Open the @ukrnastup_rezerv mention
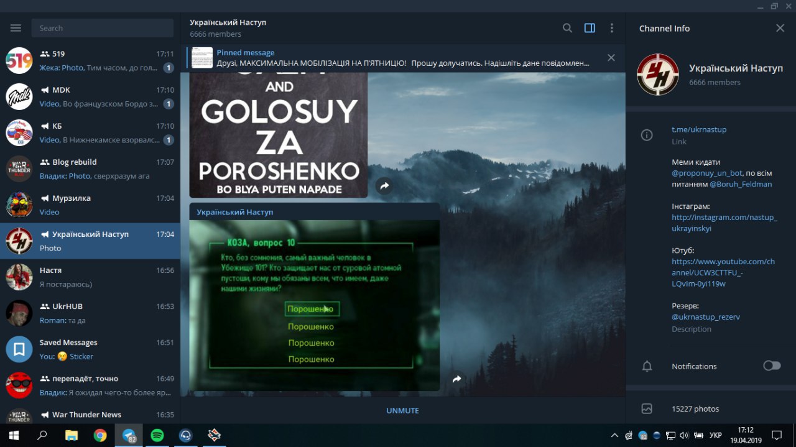 [x=706, y=316]
